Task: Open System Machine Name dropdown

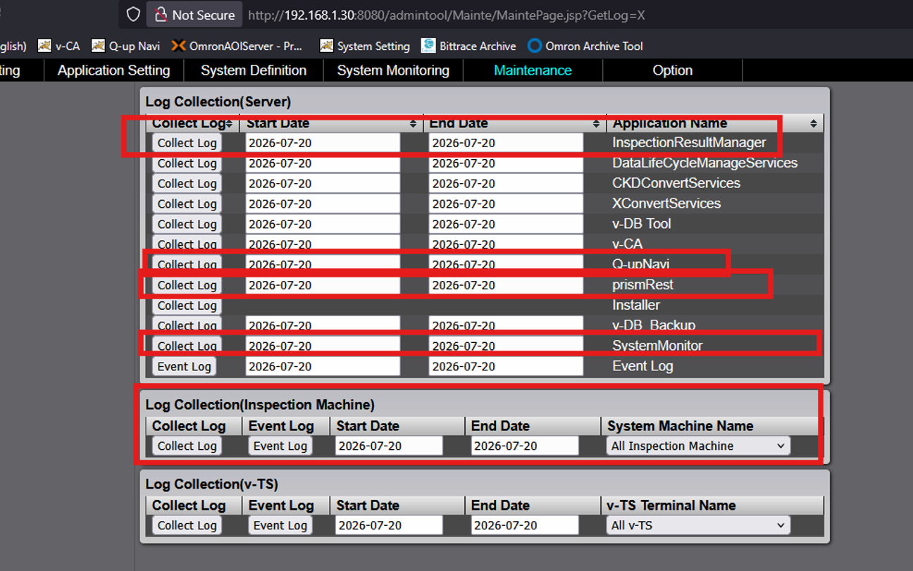Action: 698,446
